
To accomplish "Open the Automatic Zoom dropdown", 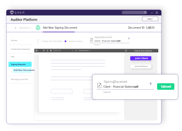I will tap(84, 51).
